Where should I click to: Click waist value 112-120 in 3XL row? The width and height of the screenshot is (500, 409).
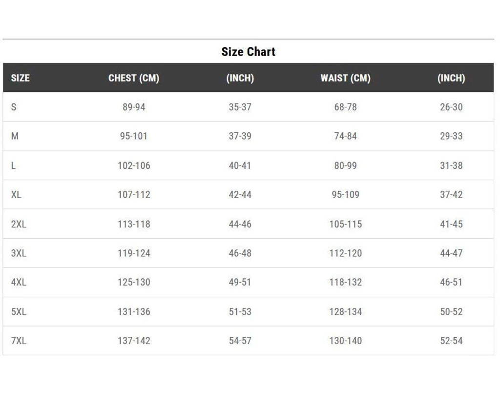tap(345, 253)
